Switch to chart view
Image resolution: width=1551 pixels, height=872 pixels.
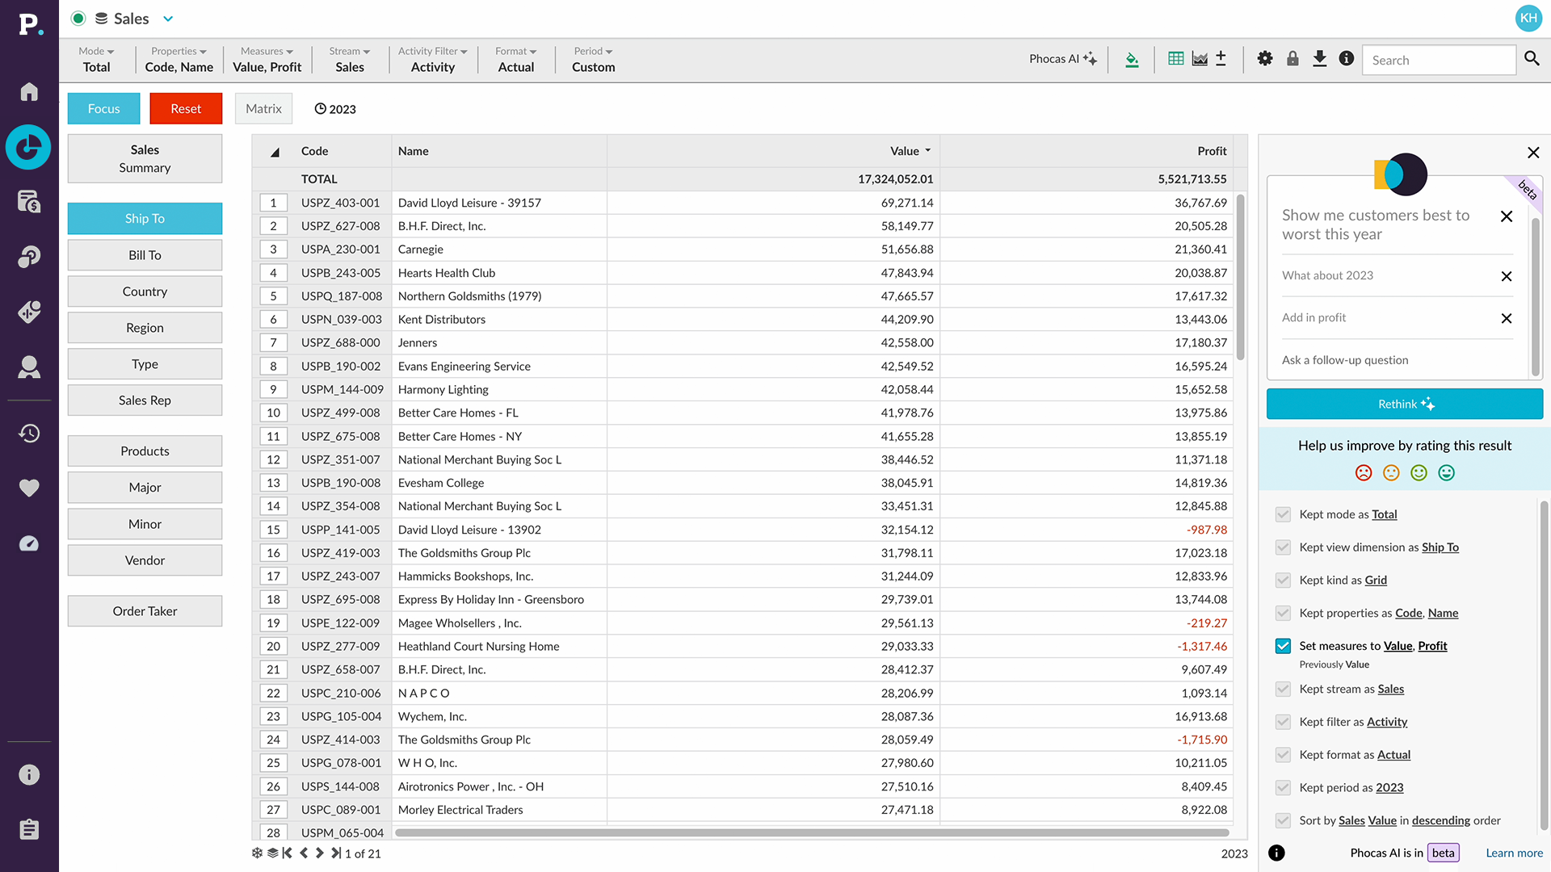tap(1200, 59)
